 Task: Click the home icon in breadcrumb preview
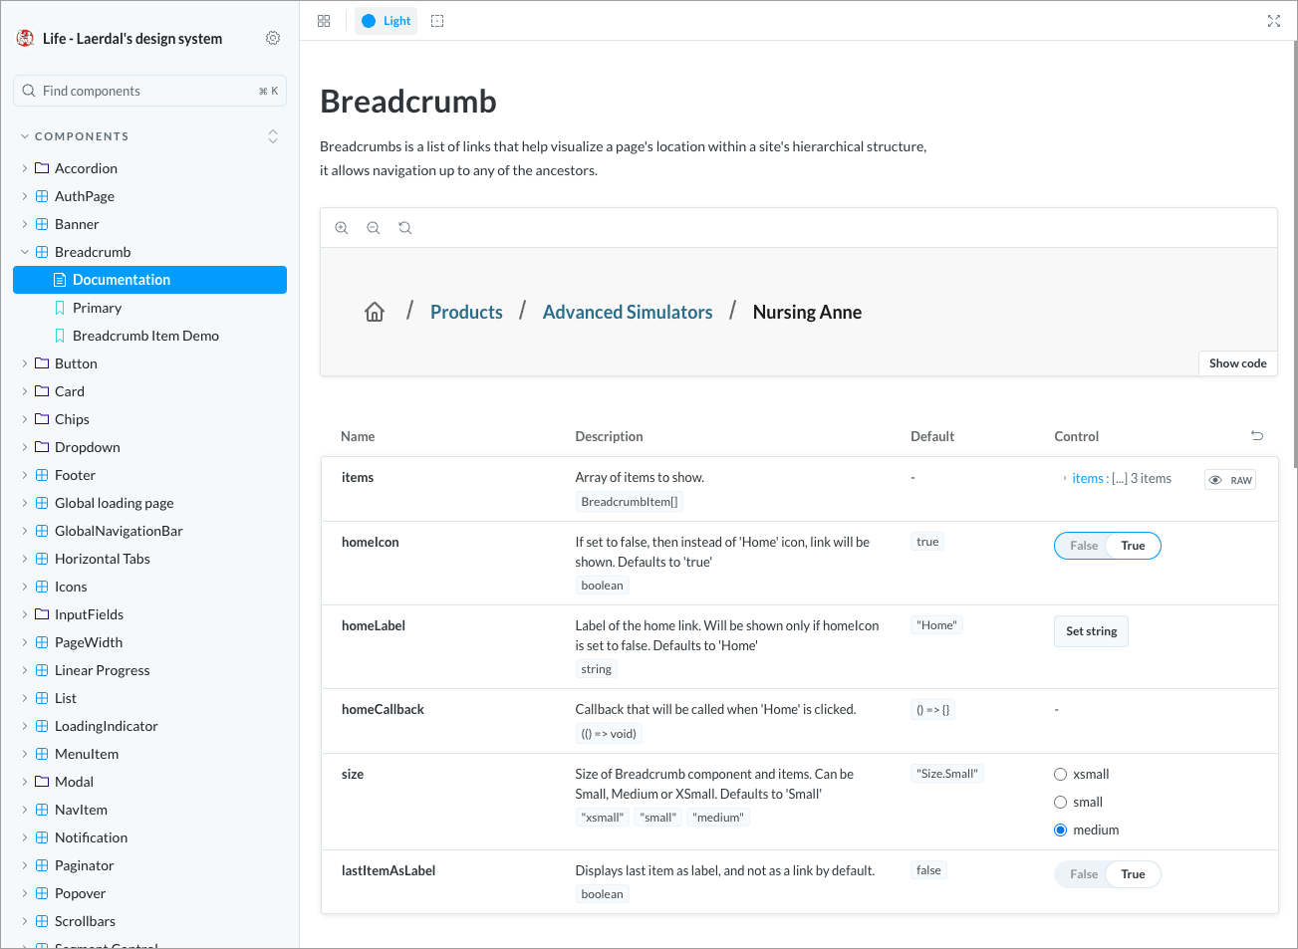tap(375, 313)
